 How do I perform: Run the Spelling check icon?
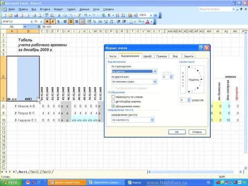tap(46, 15)
